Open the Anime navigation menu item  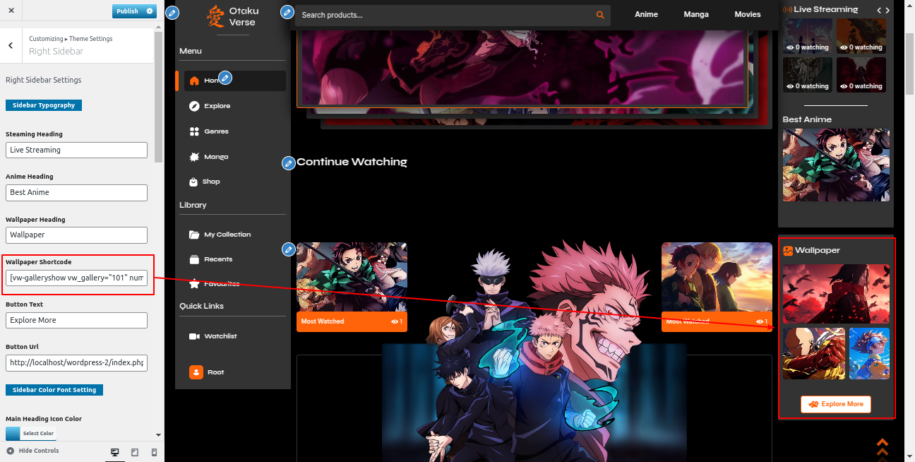[x=646, y=14]
